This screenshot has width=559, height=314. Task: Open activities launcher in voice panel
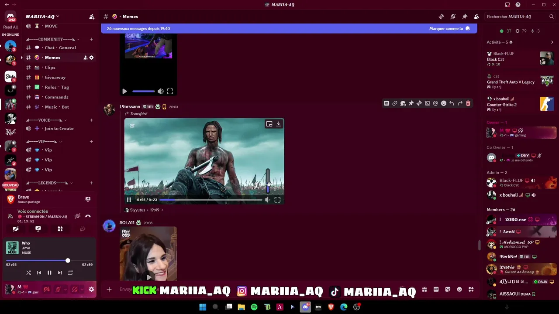point(60,229)
